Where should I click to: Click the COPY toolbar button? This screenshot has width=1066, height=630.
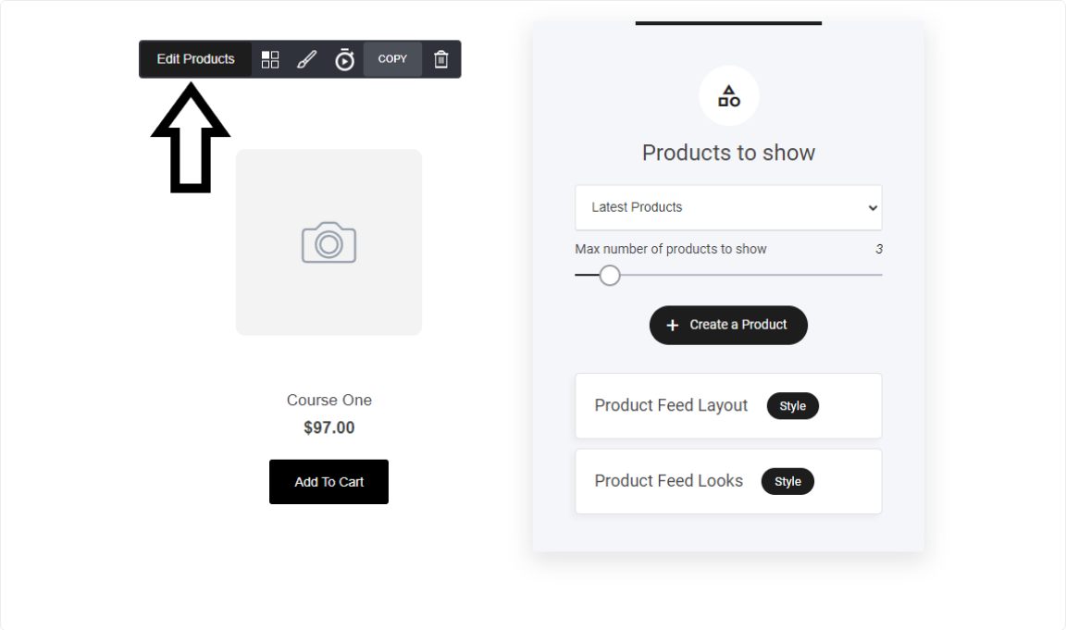click(392, 59)
